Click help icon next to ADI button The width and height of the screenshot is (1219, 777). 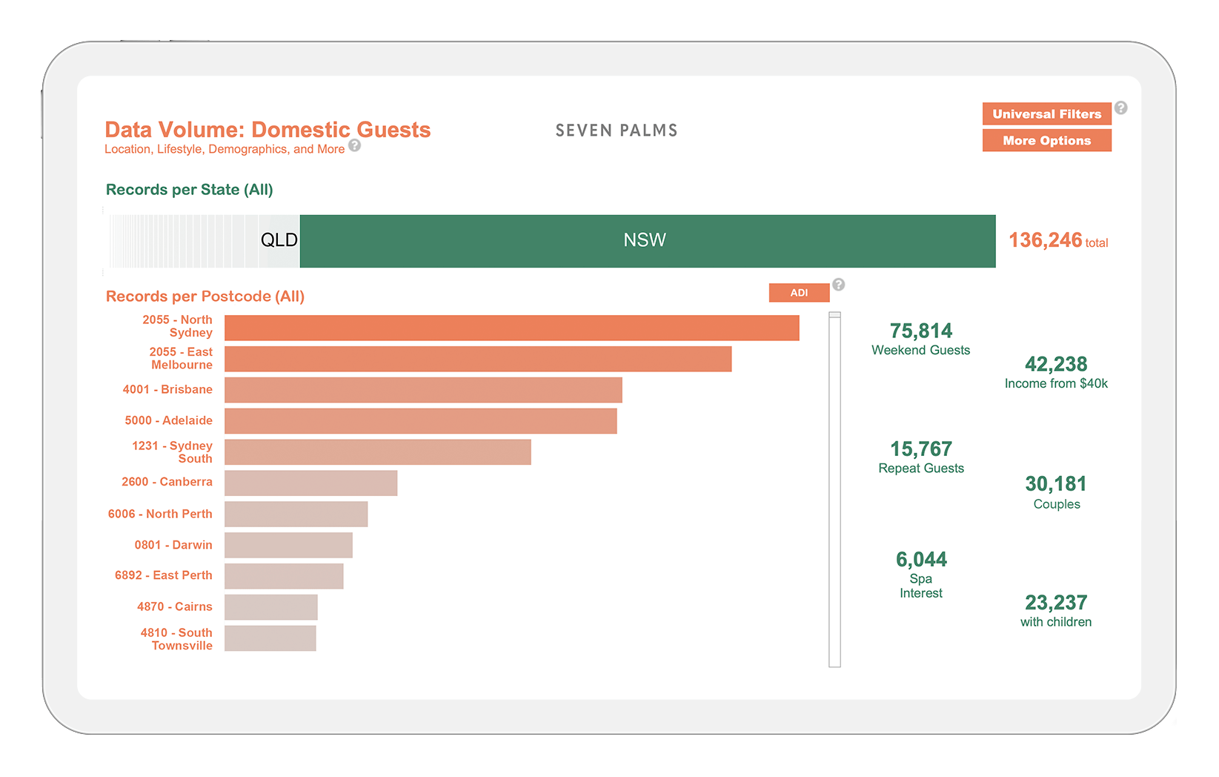[838, 285]
